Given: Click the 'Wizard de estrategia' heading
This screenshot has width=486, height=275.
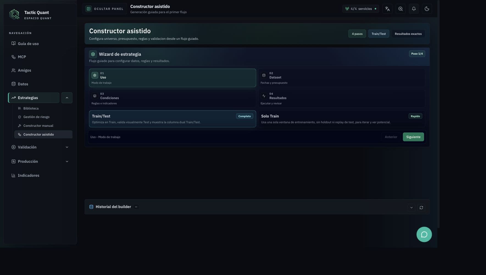Looking at the screenshot, I should coord(120,54).
